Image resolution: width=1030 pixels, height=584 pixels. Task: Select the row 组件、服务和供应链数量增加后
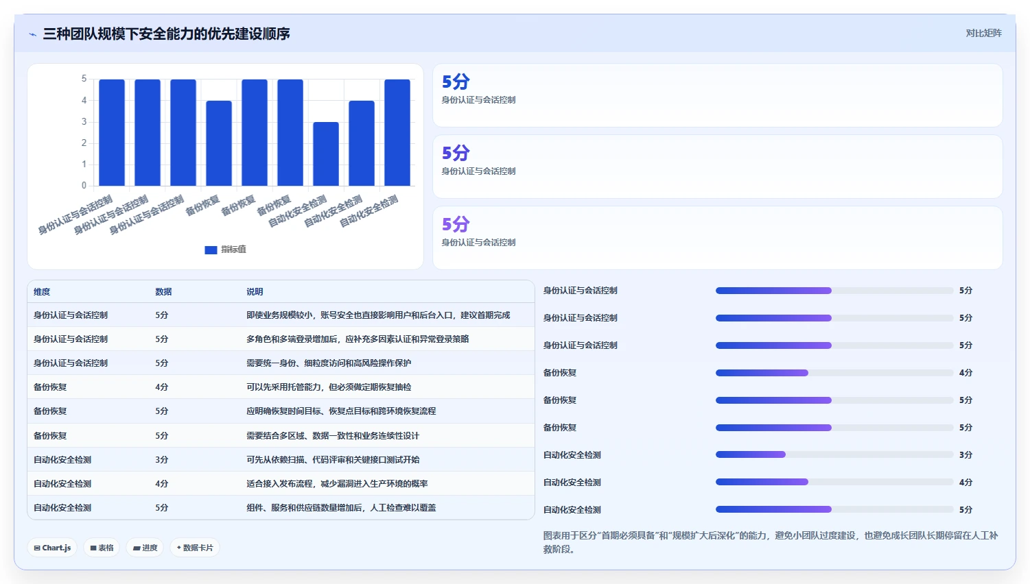281,508
